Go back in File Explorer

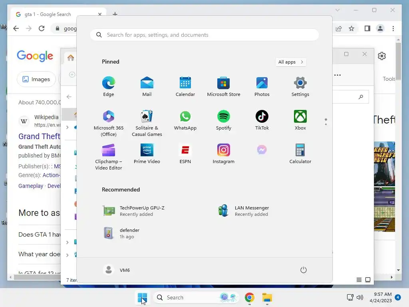click(69, 97)
